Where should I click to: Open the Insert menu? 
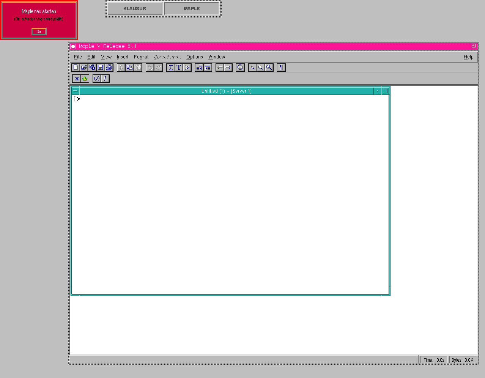pyautogui.click(x=123, y=57)
